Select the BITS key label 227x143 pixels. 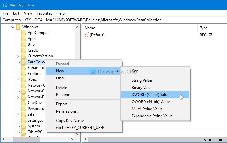[x=31, y=44]
